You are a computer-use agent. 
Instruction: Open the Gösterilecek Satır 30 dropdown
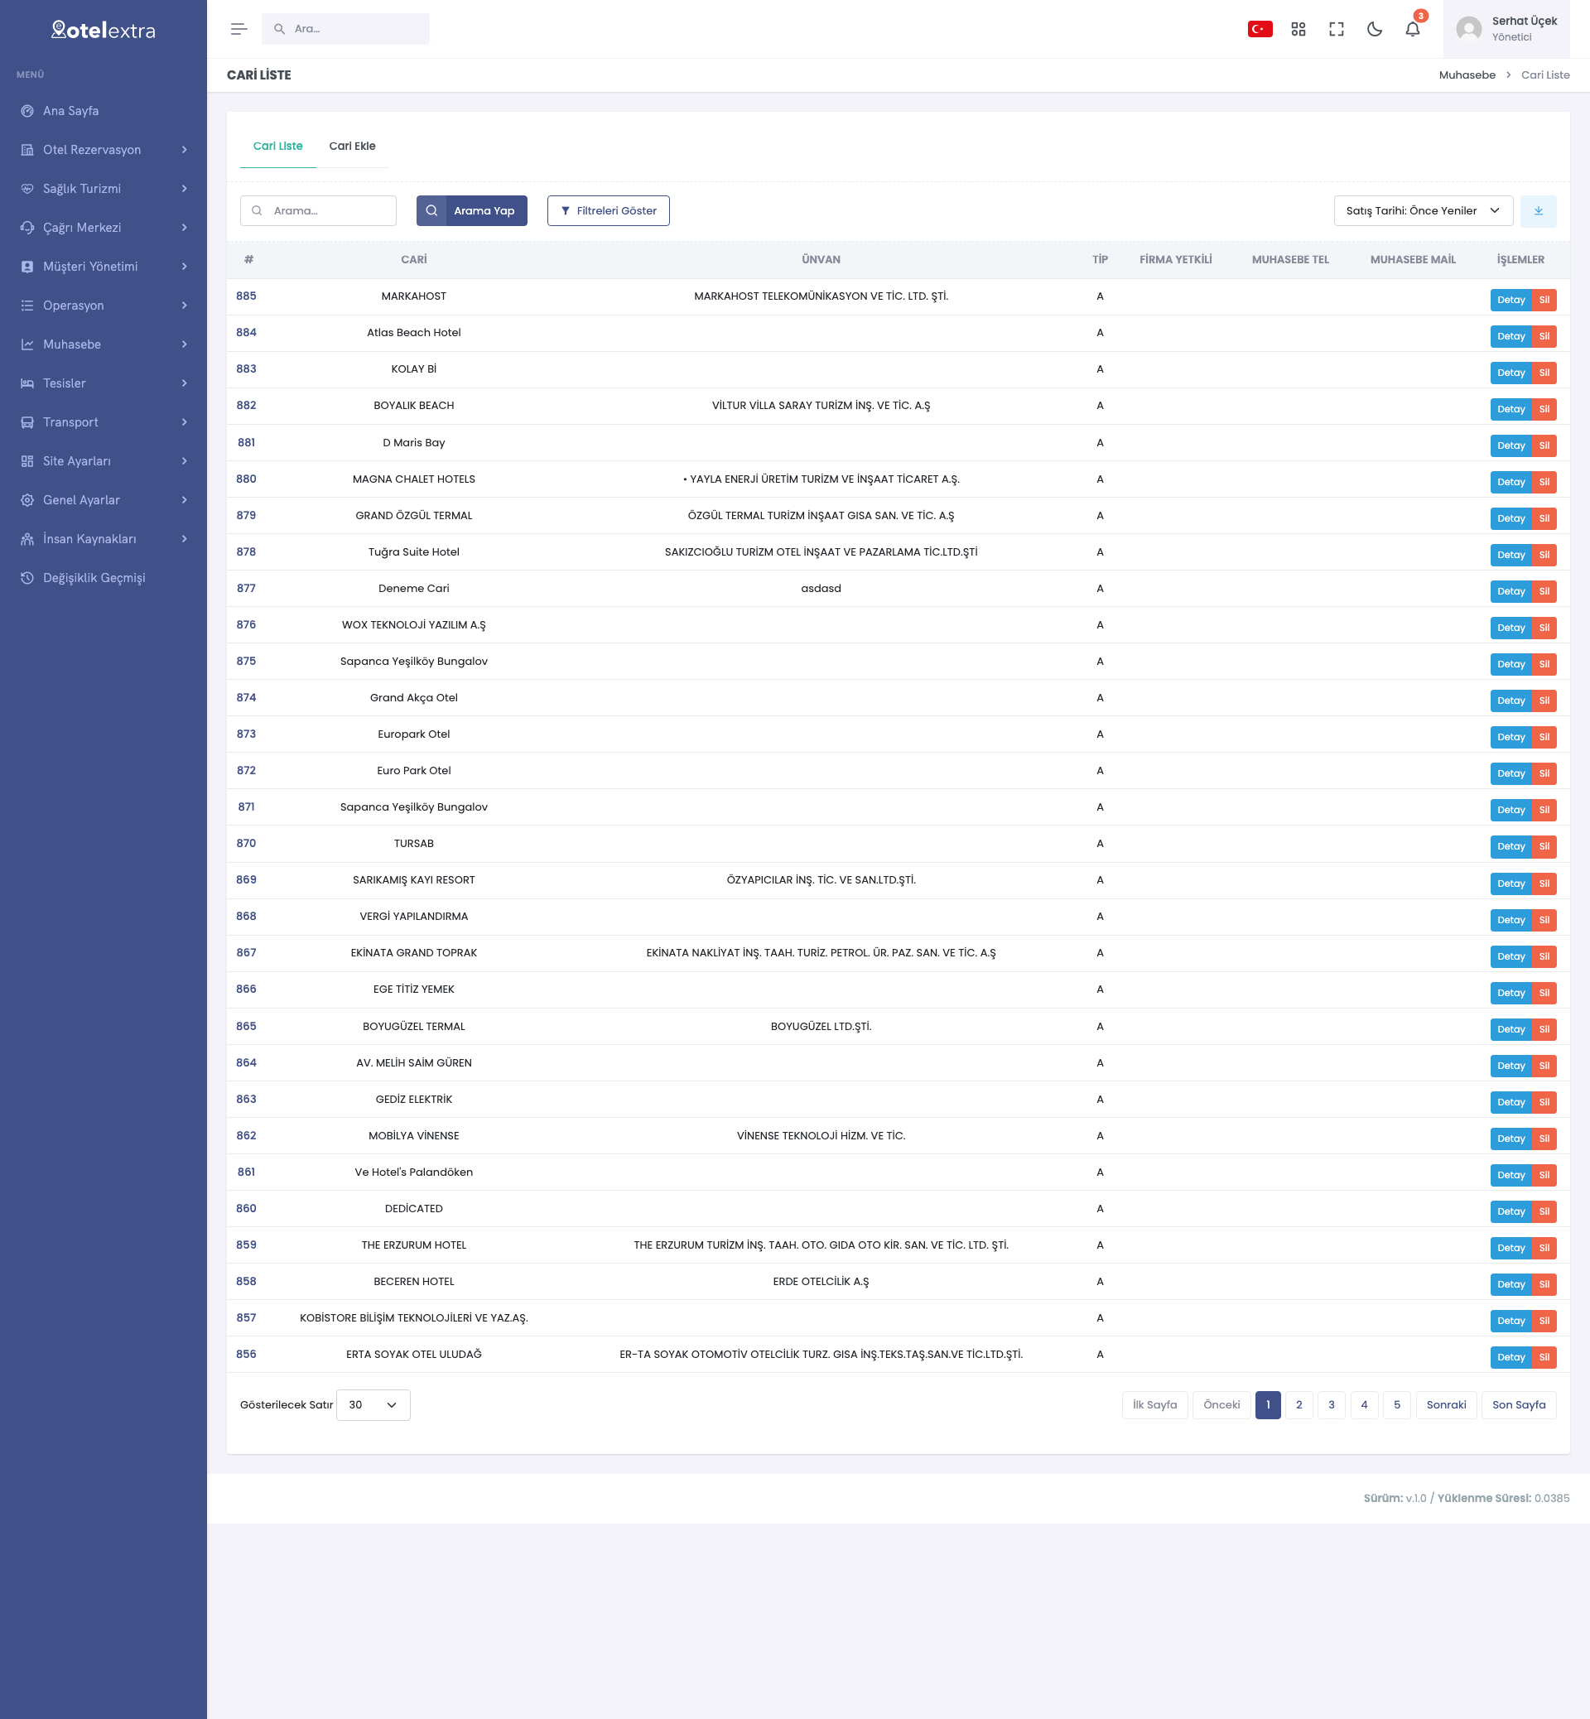tap(373, 1405)
